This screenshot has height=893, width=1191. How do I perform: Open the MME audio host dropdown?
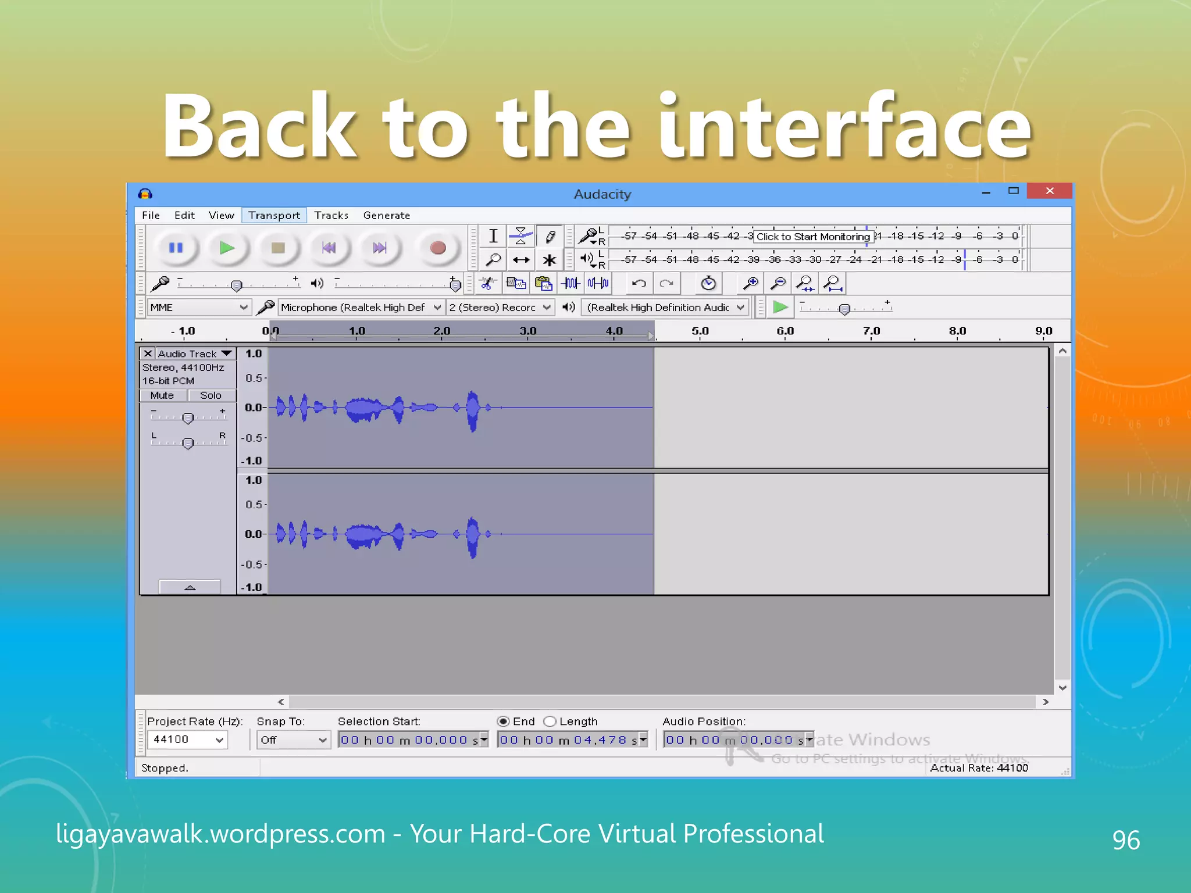tap(198, 307)
